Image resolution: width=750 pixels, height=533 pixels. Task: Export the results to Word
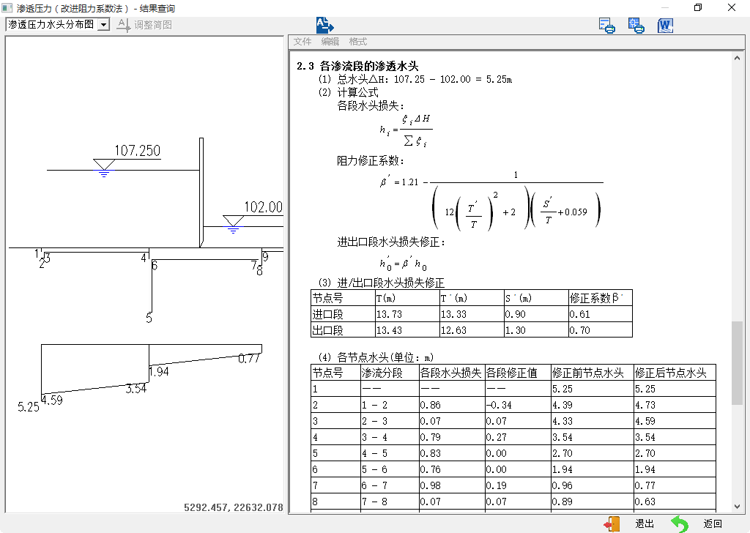click(665, 26)
